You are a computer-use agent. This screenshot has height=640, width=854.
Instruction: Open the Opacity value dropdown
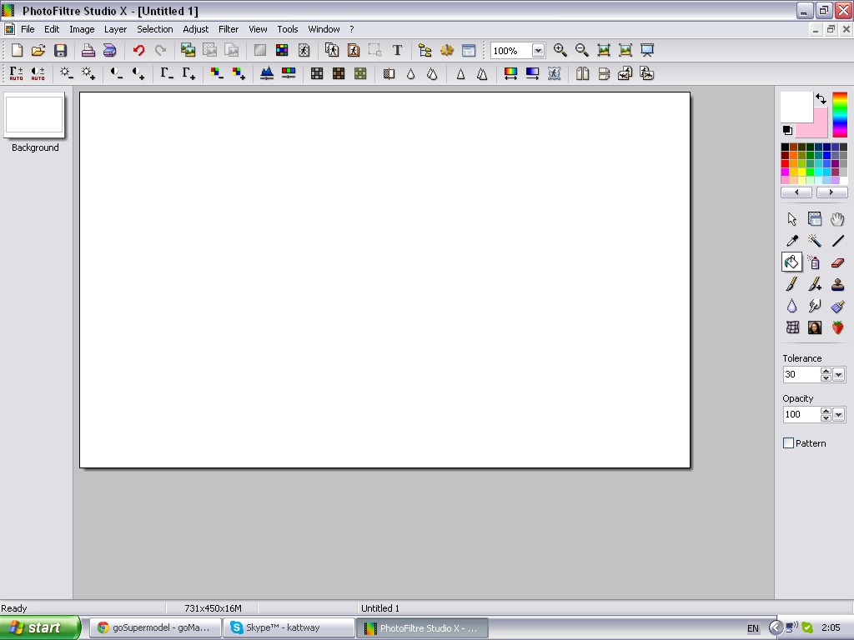[x=838, y=415]
